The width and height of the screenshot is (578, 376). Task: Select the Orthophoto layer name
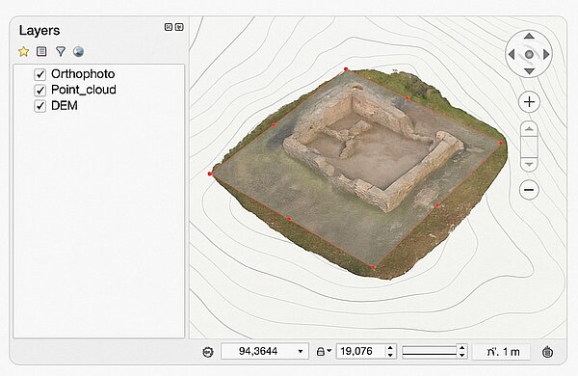(x=83, y=74)
